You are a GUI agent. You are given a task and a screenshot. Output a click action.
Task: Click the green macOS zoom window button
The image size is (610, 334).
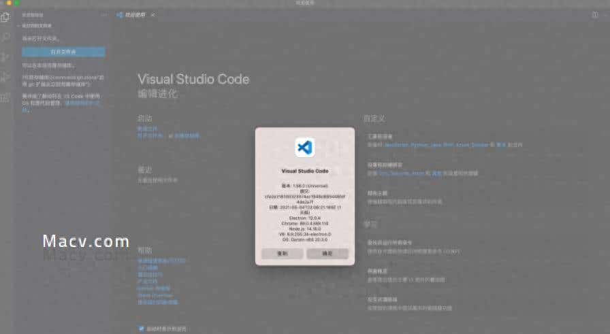(17, 2)
